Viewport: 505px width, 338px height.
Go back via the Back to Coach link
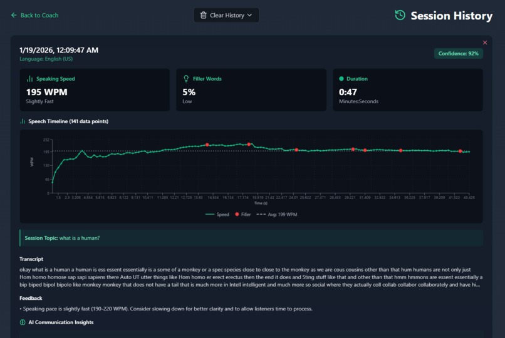[35, 15]
